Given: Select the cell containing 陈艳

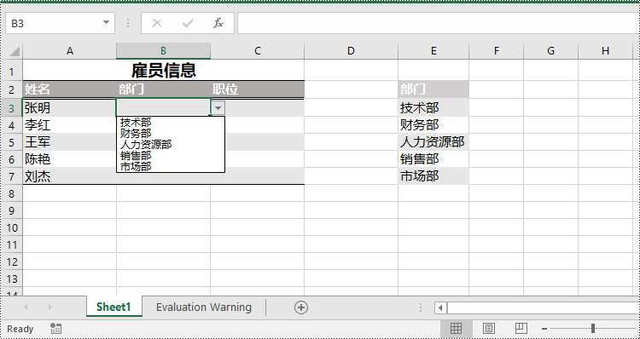Looking at the screenshot, I should click(70, 159).
